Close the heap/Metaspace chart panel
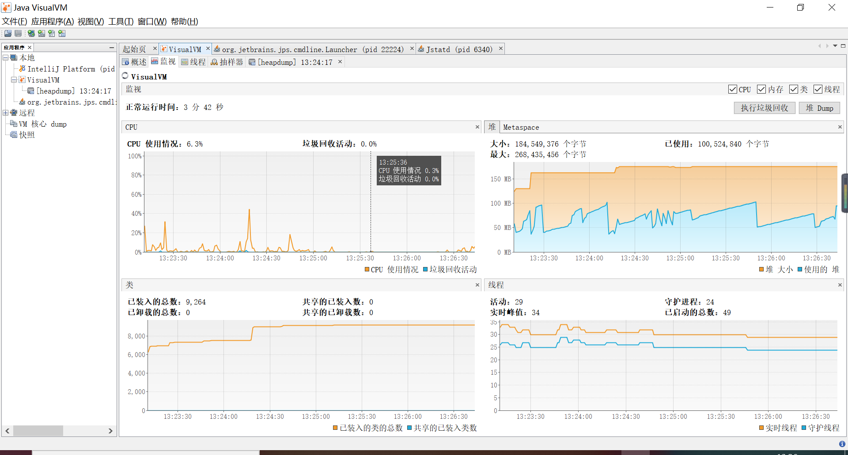Viewport: 848px width, 455px height. pyautogui.click(x=840, y=127)
